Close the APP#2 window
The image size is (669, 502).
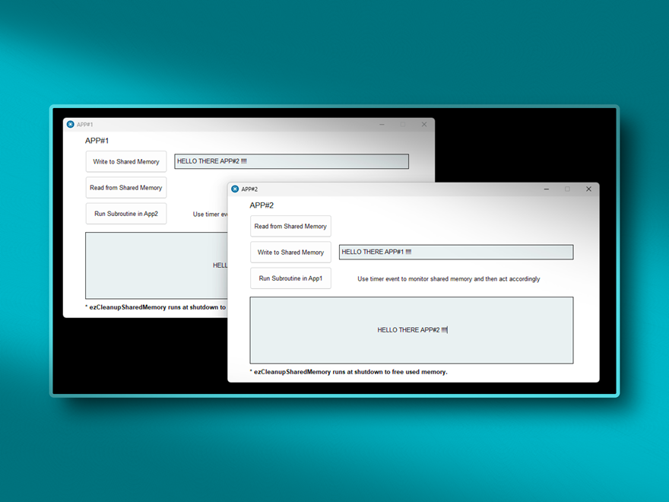(x=588, y=189)
